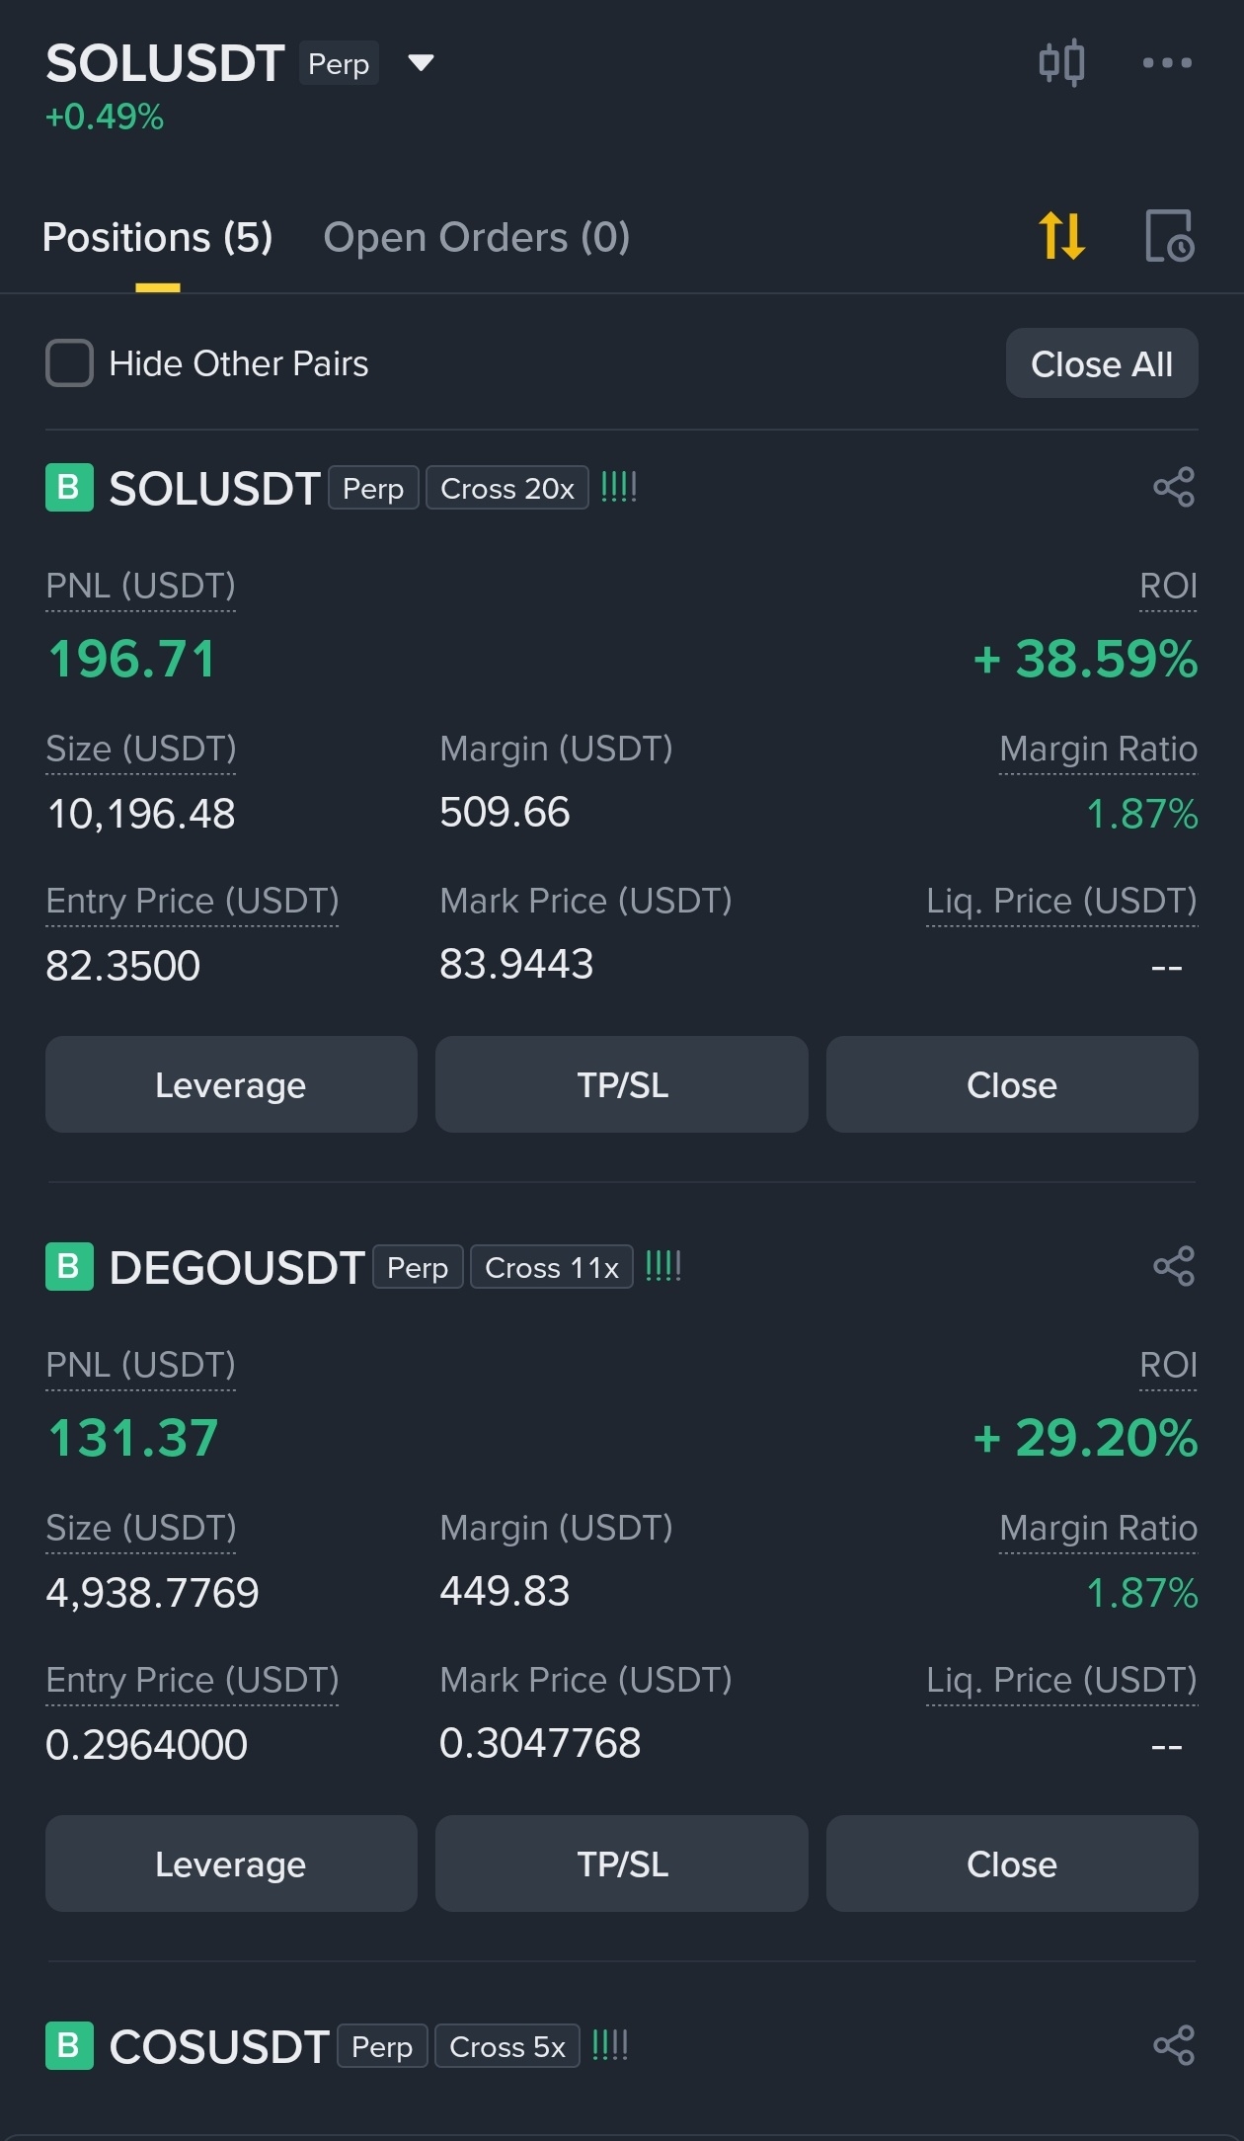Image resolution: width=1244 pixels, height=2141 pixels.
Task: Open the candlestick chart icon
Action: (x=1061, y=63)
